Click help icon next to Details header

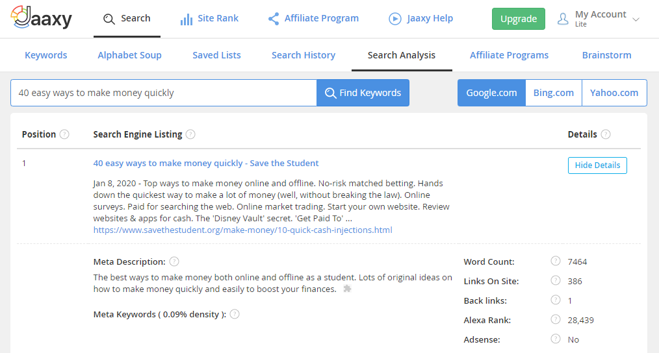pyautogui.click(x=606, y=134)
